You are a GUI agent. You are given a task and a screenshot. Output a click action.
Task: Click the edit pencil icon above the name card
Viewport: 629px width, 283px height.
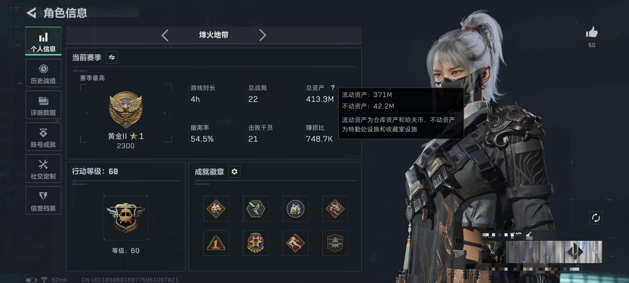529,236
